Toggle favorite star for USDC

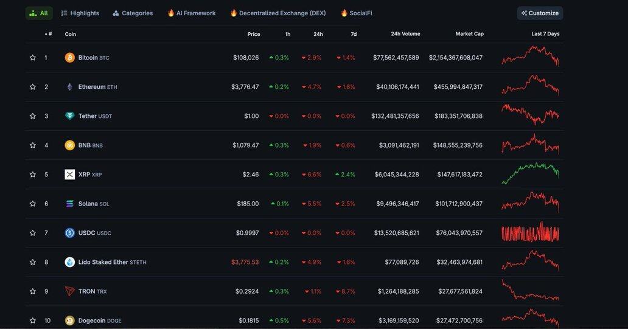pos(33,233)
